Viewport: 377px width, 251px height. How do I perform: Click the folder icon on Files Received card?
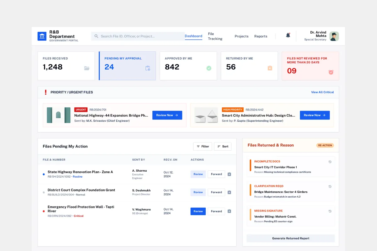[x=87, y=68]
